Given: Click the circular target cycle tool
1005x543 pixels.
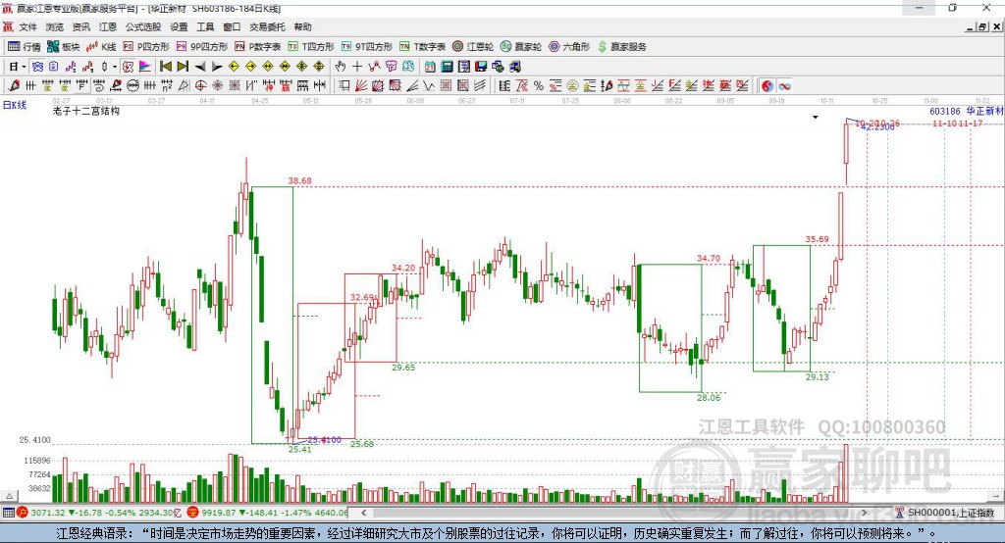Looking at the screenshot, I should pyautogui.click(x=200, y=86).
